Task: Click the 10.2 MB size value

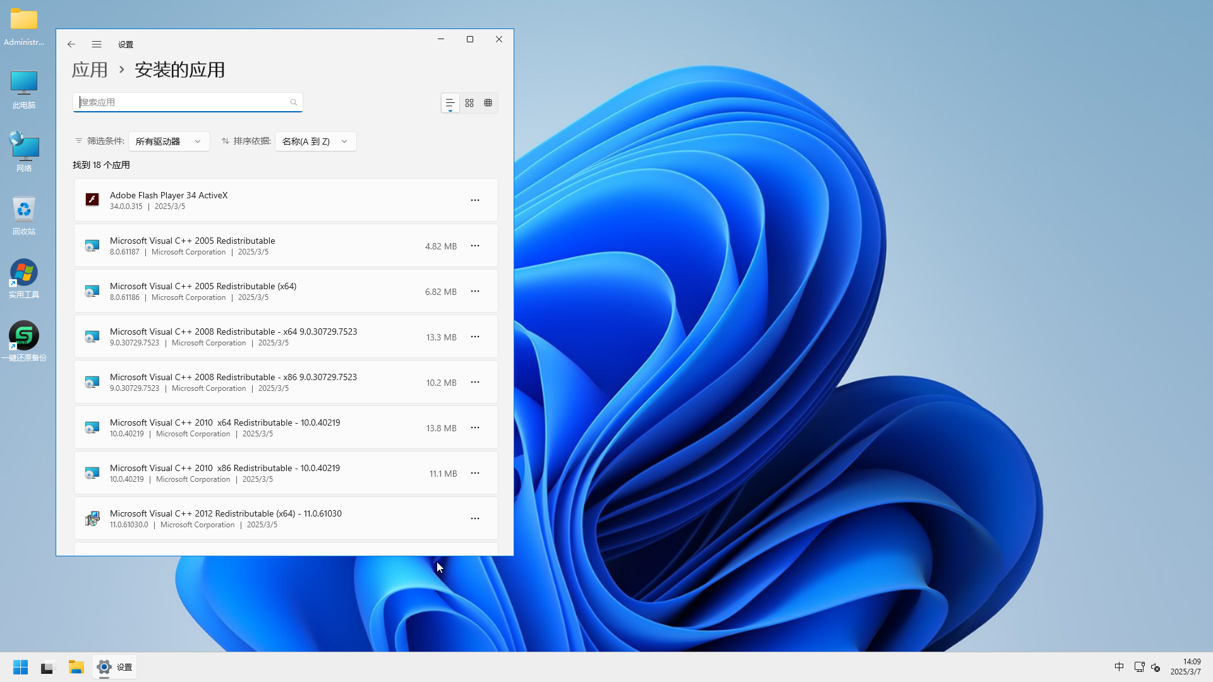Action: pos(442,383)
